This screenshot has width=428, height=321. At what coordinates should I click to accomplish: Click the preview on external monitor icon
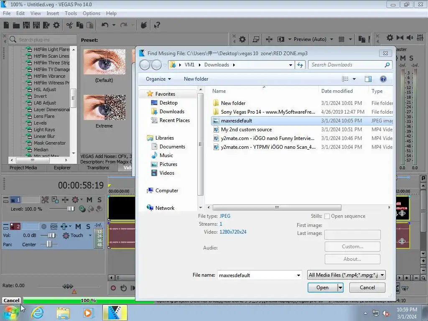256,39
